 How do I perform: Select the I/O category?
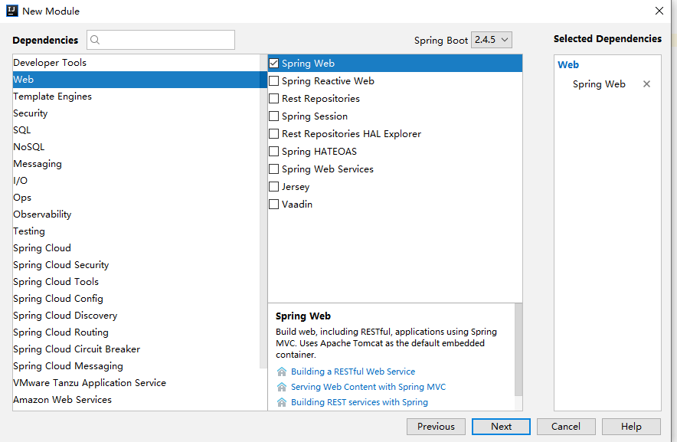coord(136,181)
